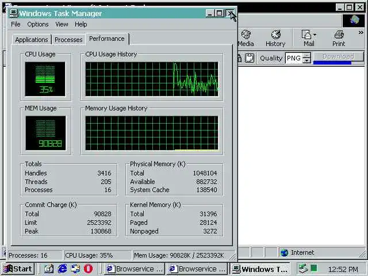Click Commit Charge Limit 2523392
The width and height of the screenshot is (368, 276).
point(99,223)
